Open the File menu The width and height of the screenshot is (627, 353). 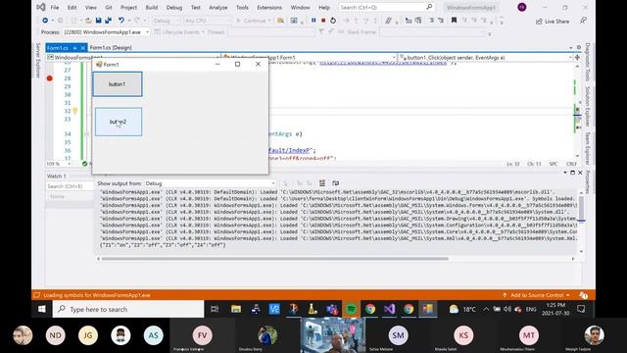pos(55,8)
